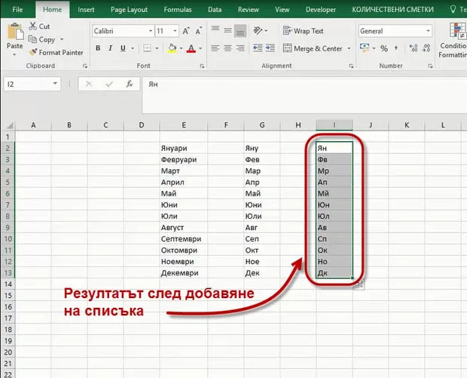Click inside the formula bar
467x378 pixels.
(304, 96)
